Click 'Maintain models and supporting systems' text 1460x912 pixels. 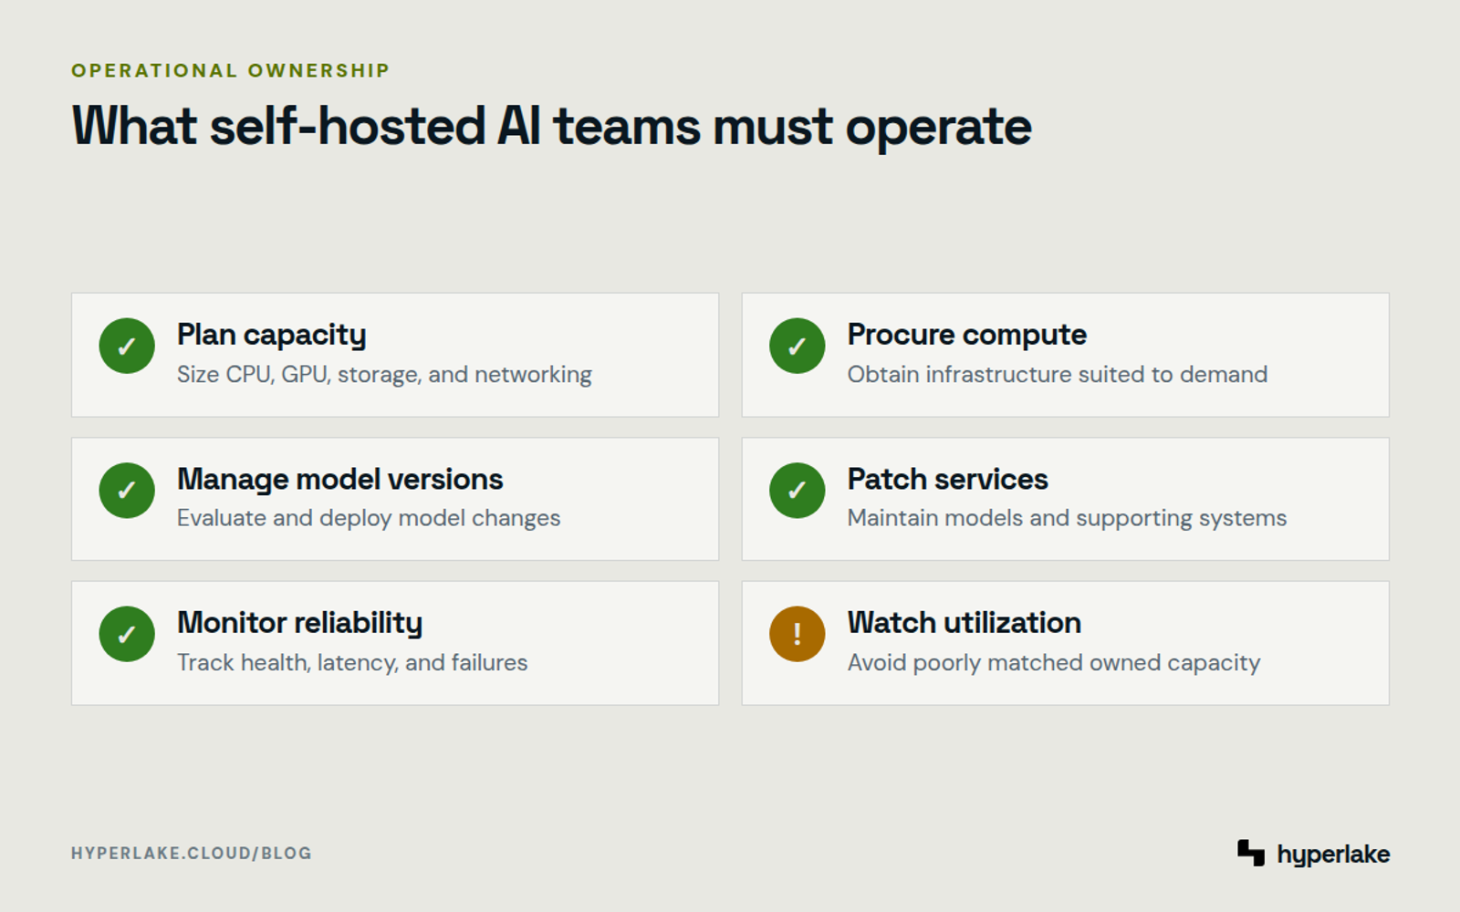point(1067,518)
